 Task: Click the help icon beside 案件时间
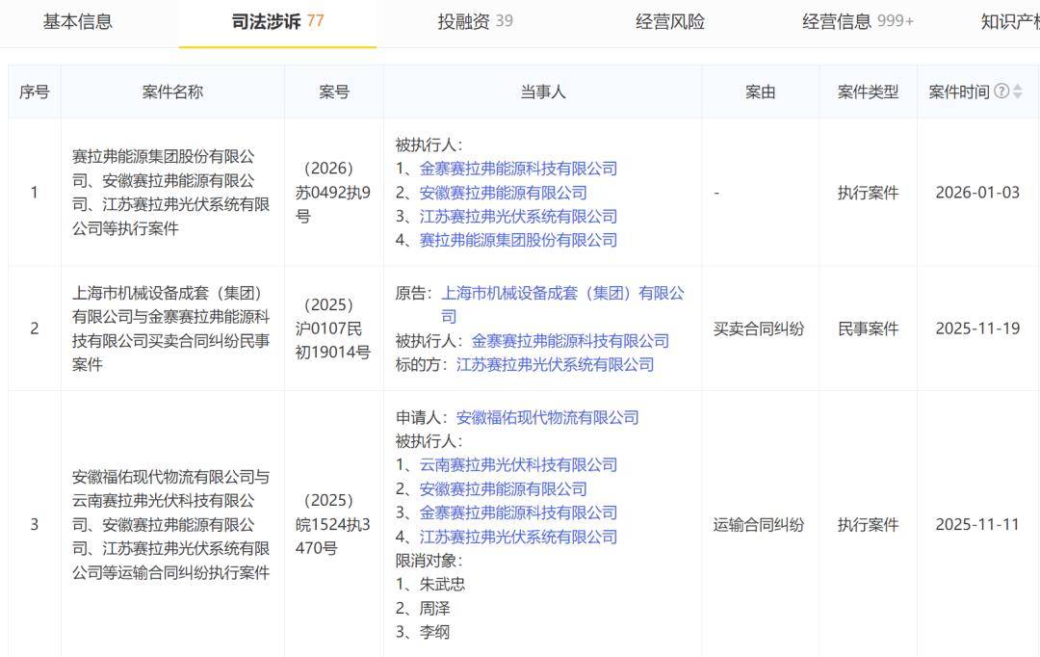[1001, 92]
